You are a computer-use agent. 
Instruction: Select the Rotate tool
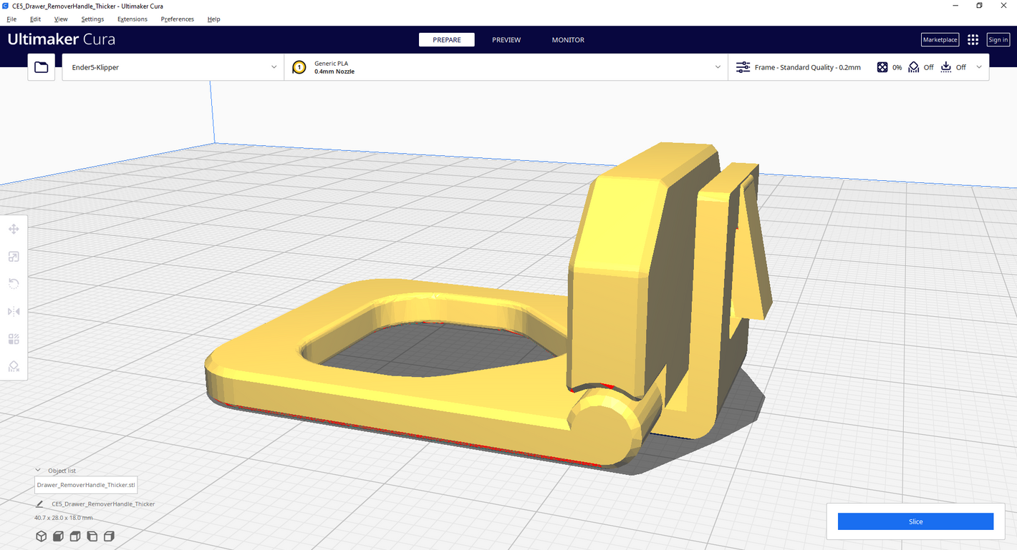click(x=14, y=284)
